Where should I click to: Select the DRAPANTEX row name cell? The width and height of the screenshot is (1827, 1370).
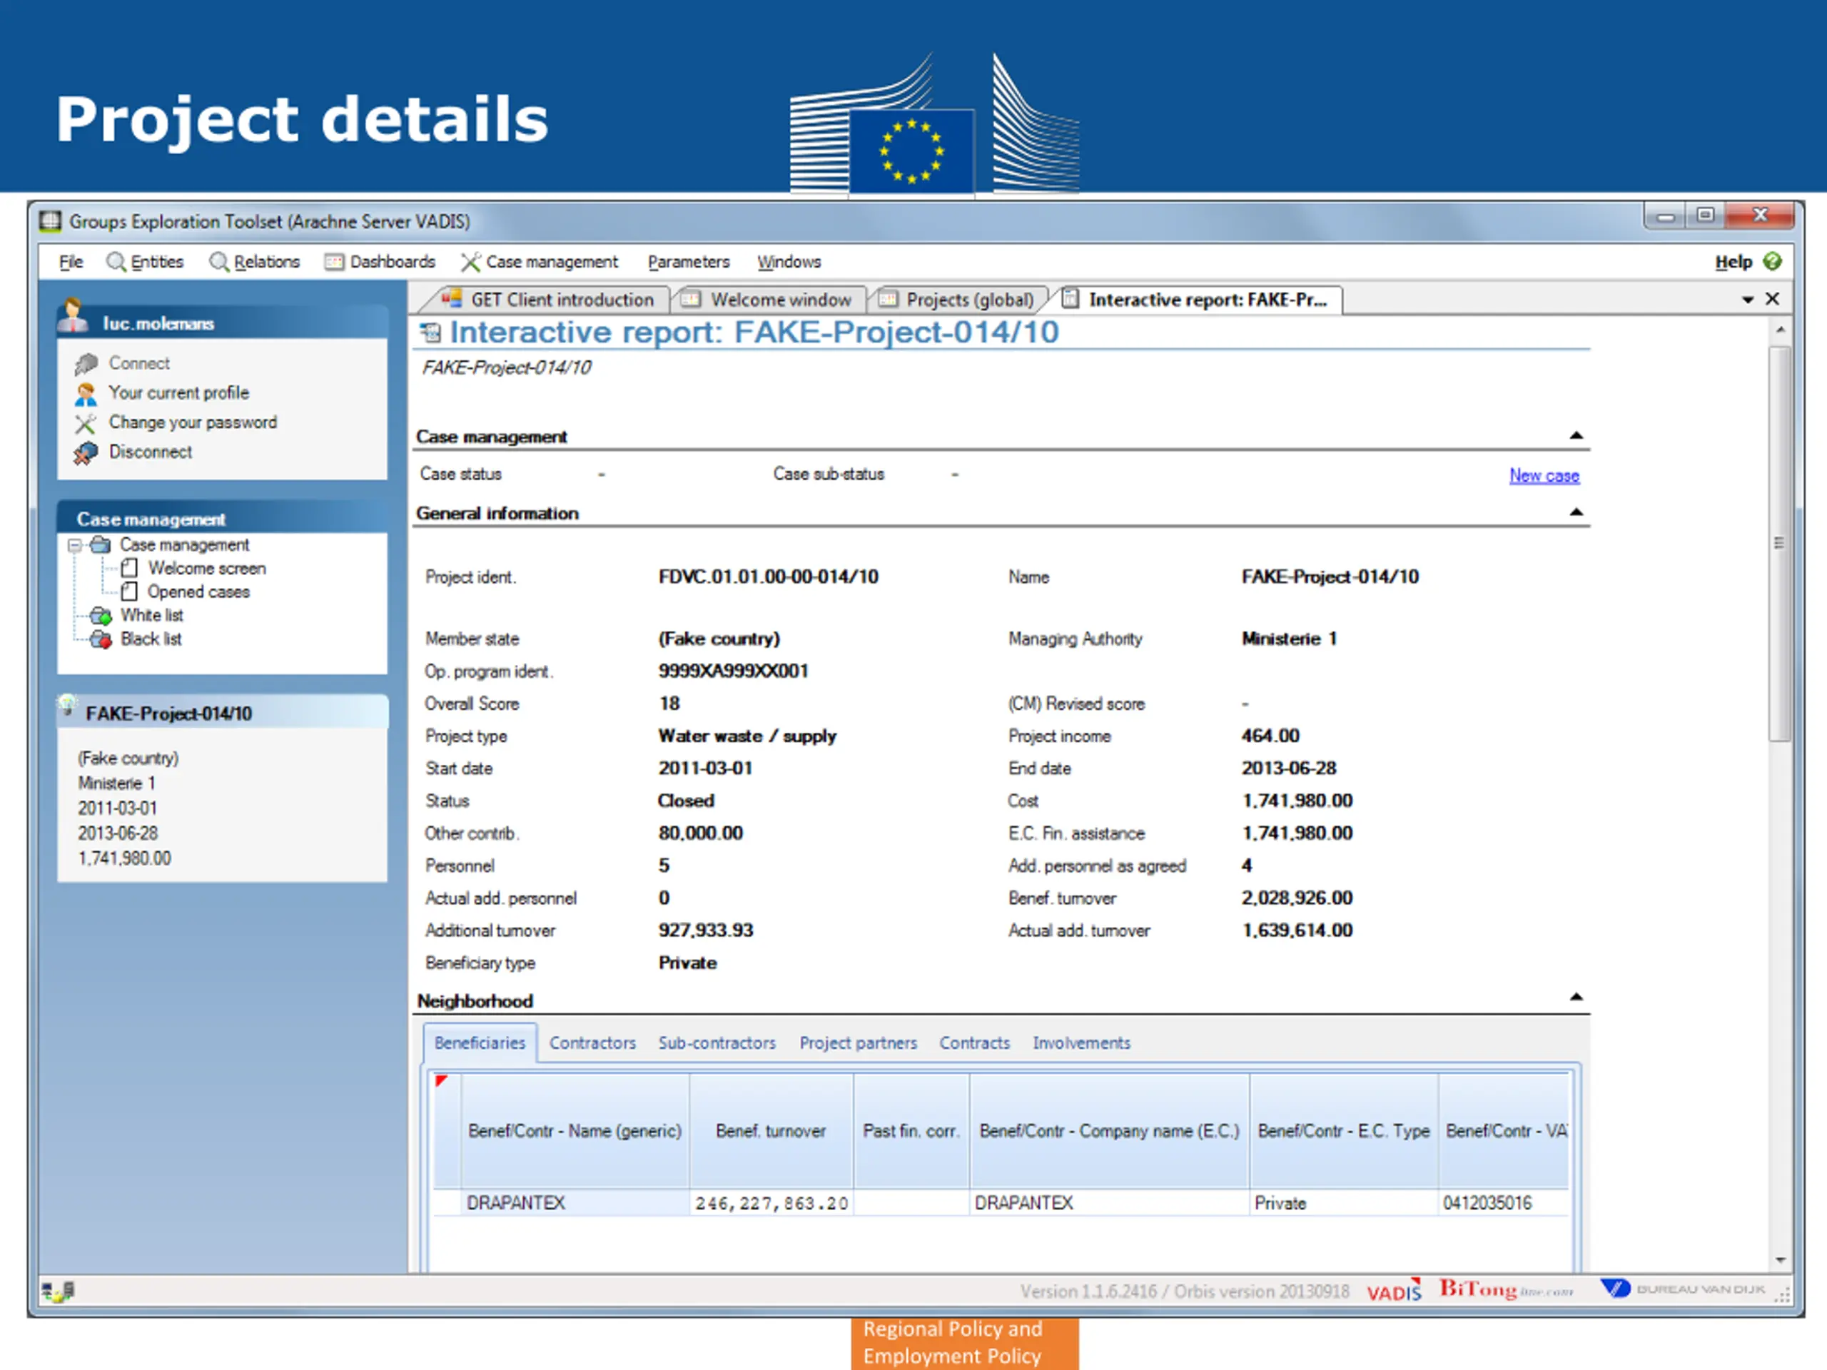tap(575, 1203)
